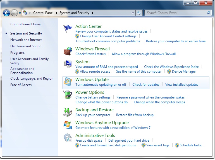Click the Control Panel icon in address bar

(x=25, y=13)
